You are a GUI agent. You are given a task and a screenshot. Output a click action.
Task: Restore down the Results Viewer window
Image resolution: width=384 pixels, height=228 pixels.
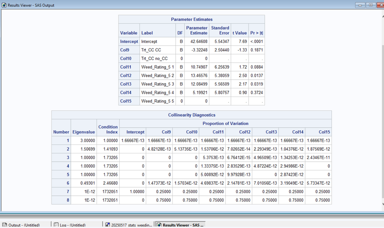click(x=370, y=5)
